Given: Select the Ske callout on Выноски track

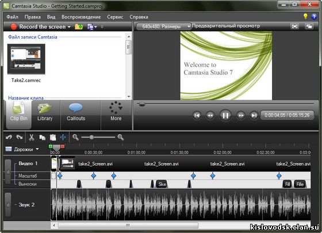Looking at the screenshot, I should (162, 184).
